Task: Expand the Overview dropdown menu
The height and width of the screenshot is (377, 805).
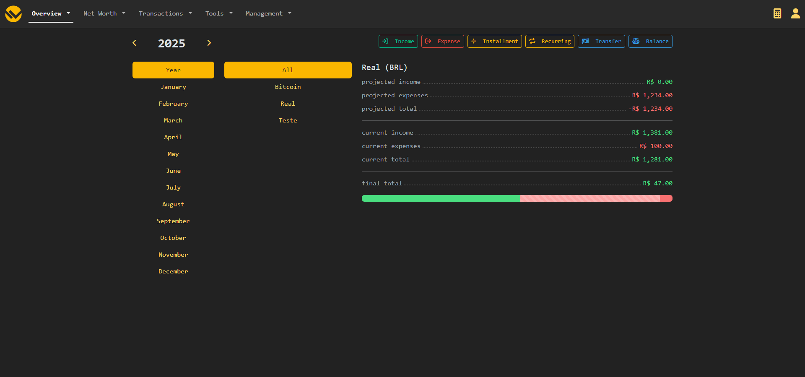Action: point(51,13)
